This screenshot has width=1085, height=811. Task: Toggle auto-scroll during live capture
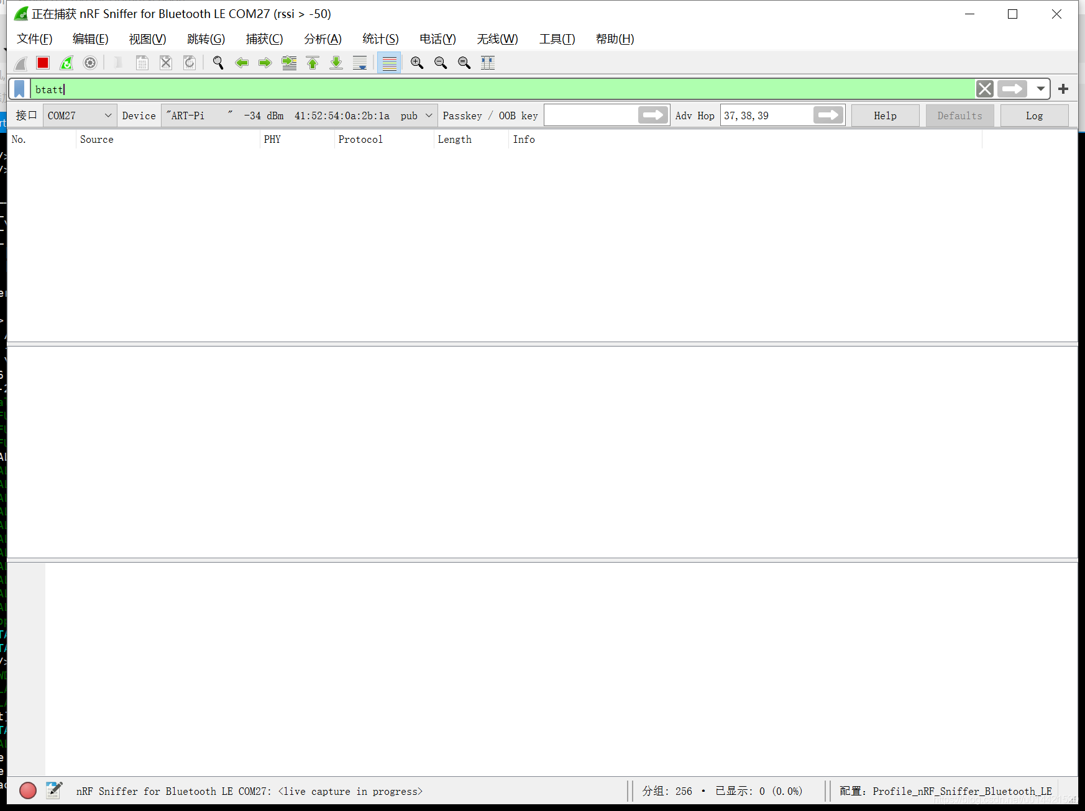360,63
